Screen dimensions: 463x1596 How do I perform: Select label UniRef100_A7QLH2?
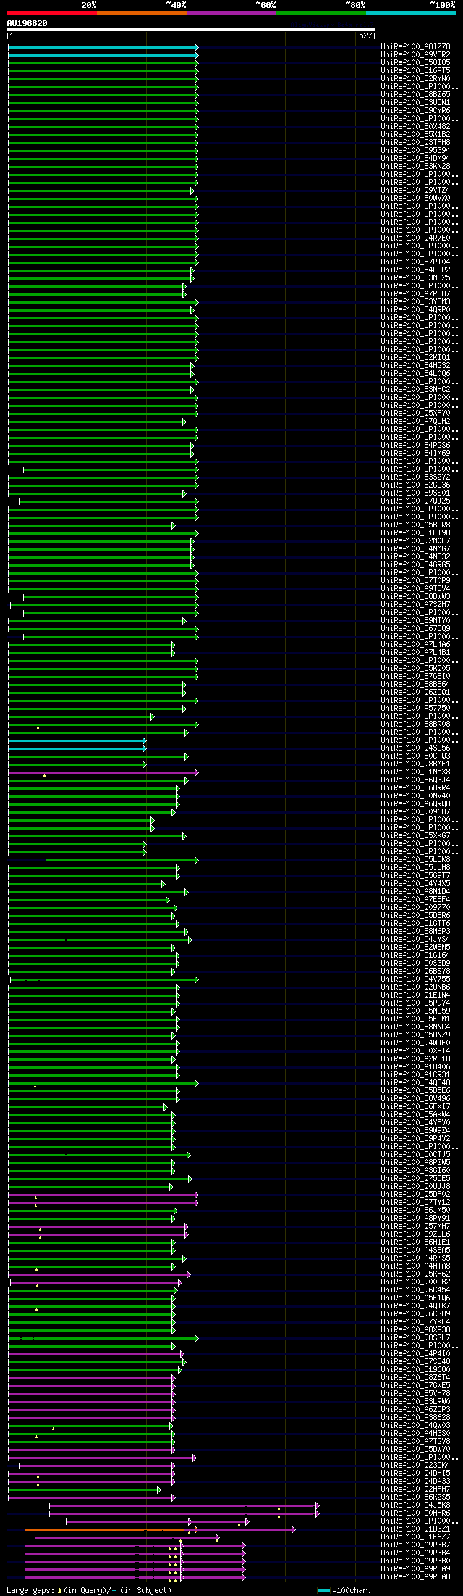415,421
